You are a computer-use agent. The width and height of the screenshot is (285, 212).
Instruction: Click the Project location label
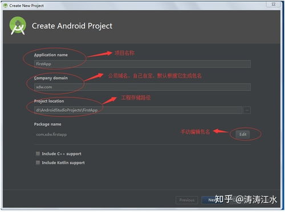point(49,101)
